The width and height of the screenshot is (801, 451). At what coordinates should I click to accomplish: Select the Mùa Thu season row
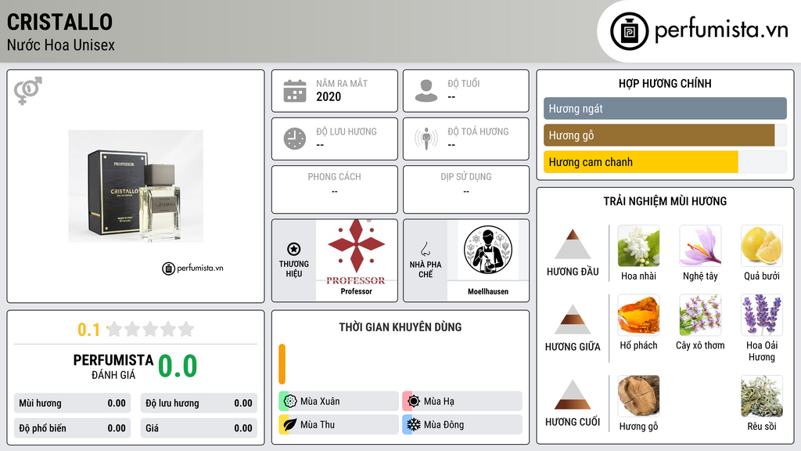(x=339, y=424)
